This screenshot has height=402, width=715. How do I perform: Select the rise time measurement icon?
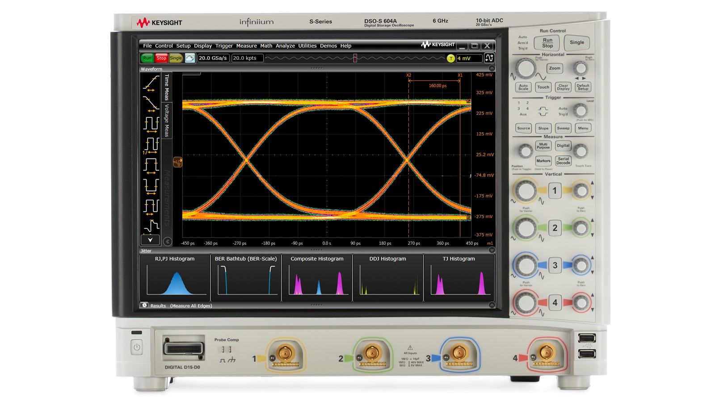pos(150,86)
